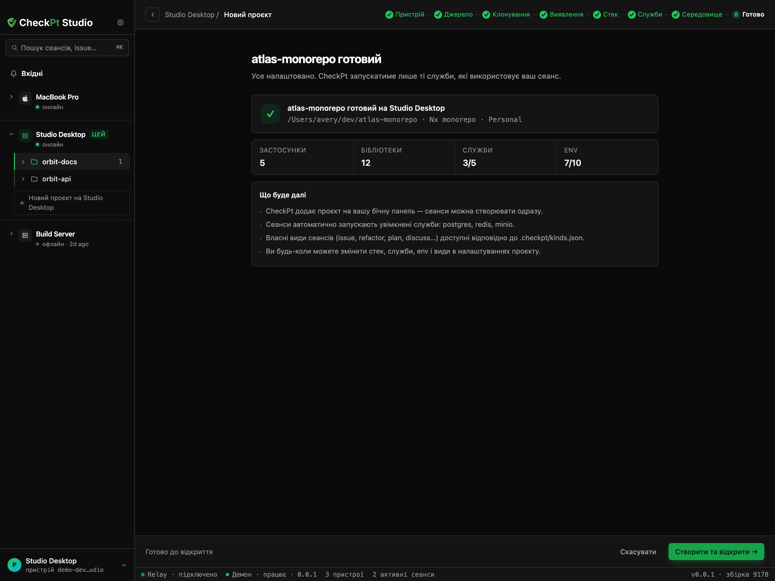Select the orbit-docs project row
775x581 pixels.
coord(72,162)
